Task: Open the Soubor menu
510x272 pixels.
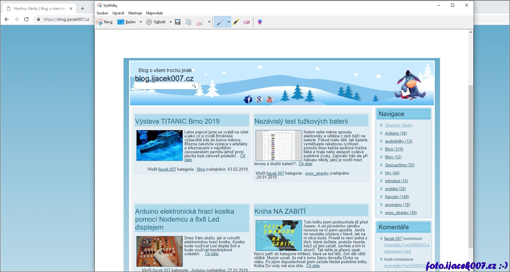Action: (x=102, y=13)
